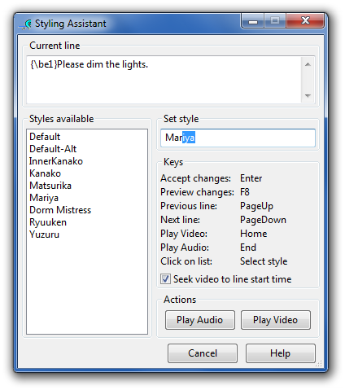Viewport: 345px width, 390px height.
Task: Select the Ryuuken style
Action: [x=48, y=222]
